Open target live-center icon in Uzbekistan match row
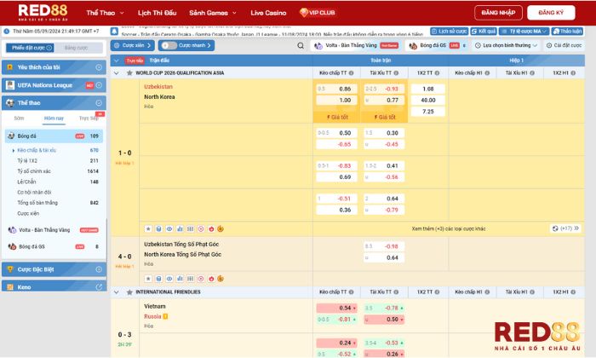596x358 pixels. pos(201,228)
